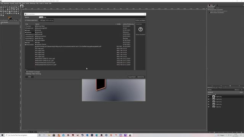Open foreground/background color swatch in toolbox
The height and width of the screenshot is (137, 244).
[10, 18]
